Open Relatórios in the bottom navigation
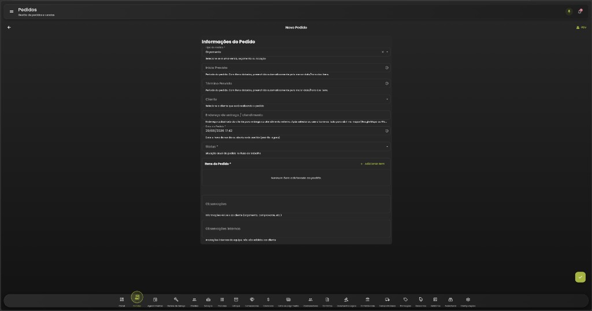The image size is (592, 311). [435, 302]
